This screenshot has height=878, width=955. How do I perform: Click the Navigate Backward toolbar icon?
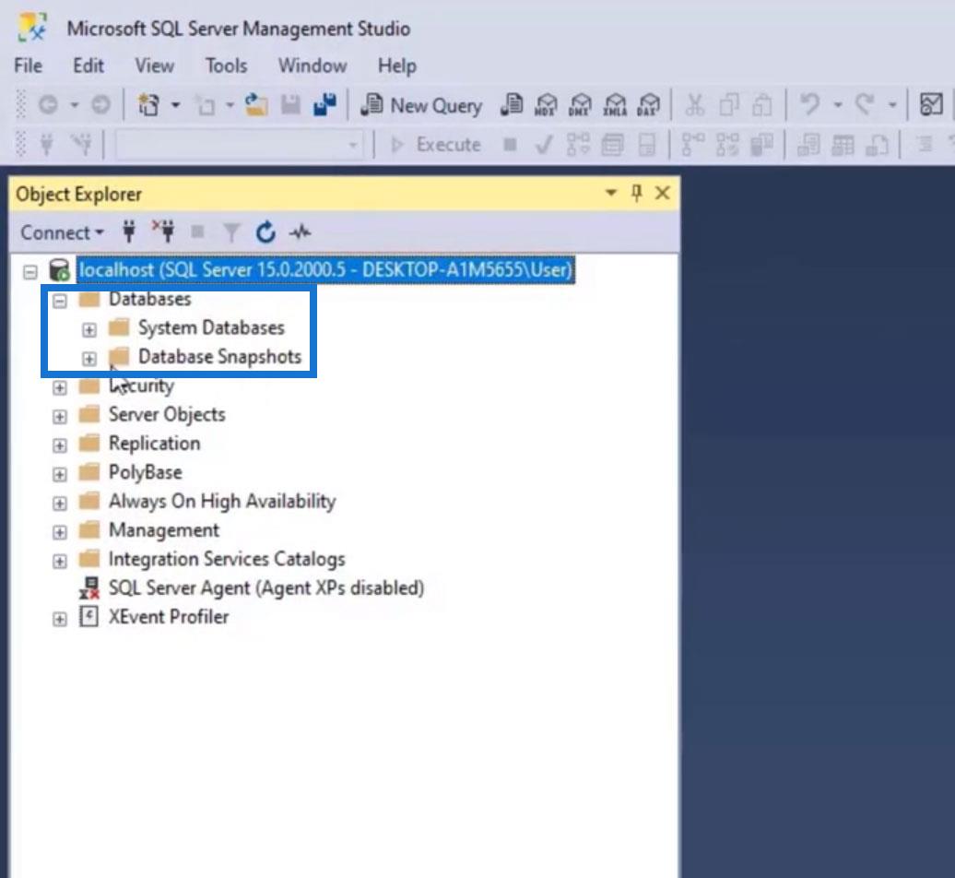[x=48, y=105]
